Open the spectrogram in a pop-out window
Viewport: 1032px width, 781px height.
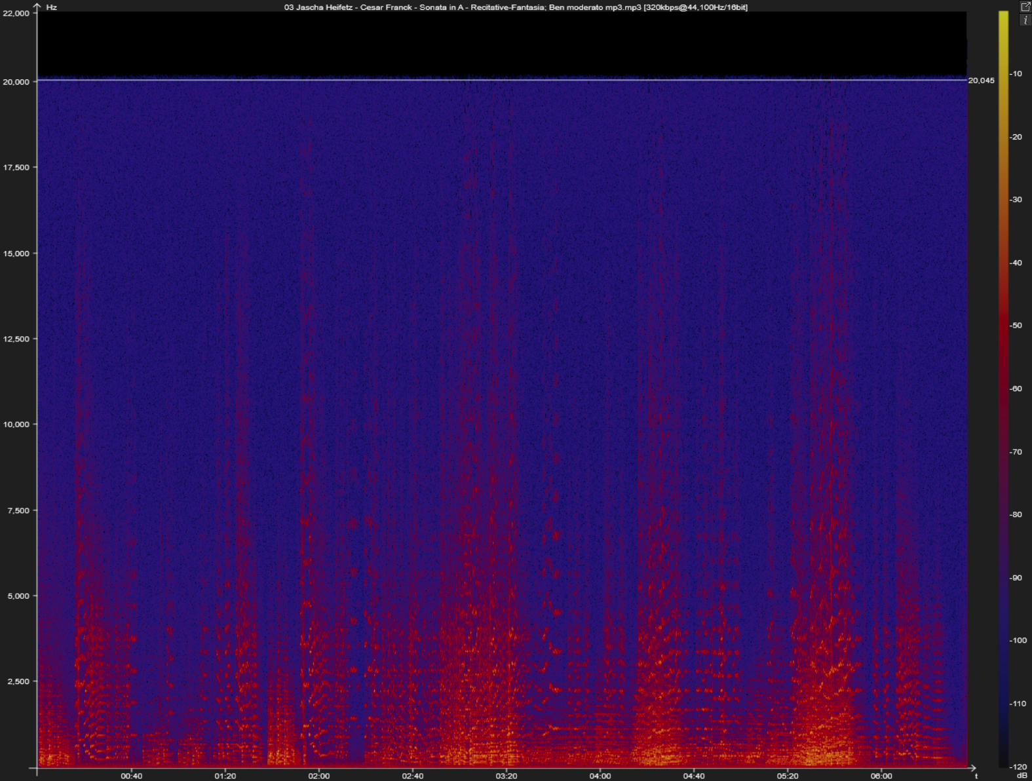pos(1025,7)
